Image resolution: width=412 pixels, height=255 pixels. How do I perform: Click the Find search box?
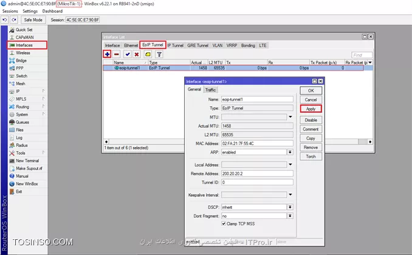[362, 55]
